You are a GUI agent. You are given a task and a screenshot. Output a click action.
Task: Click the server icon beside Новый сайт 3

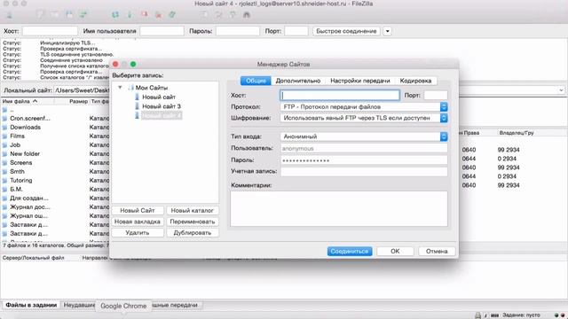pos(137,106)
